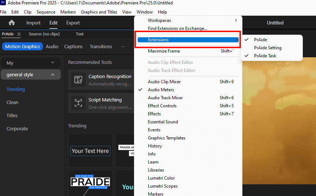Click the Untitled project title
The width and height of the screenshot is (316, 196).
pos(275,23)
